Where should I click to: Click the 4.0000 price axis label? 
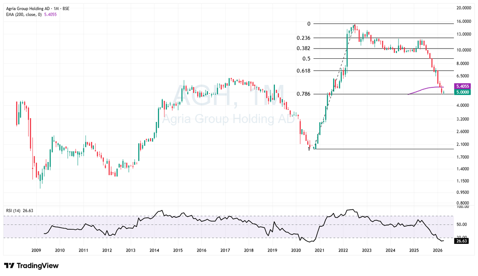pos(463,105)
